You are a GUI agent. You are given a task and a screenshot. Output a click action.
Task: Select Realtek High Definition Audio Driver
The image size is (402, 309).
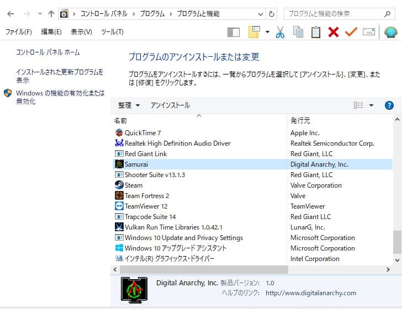pos(252,143)
